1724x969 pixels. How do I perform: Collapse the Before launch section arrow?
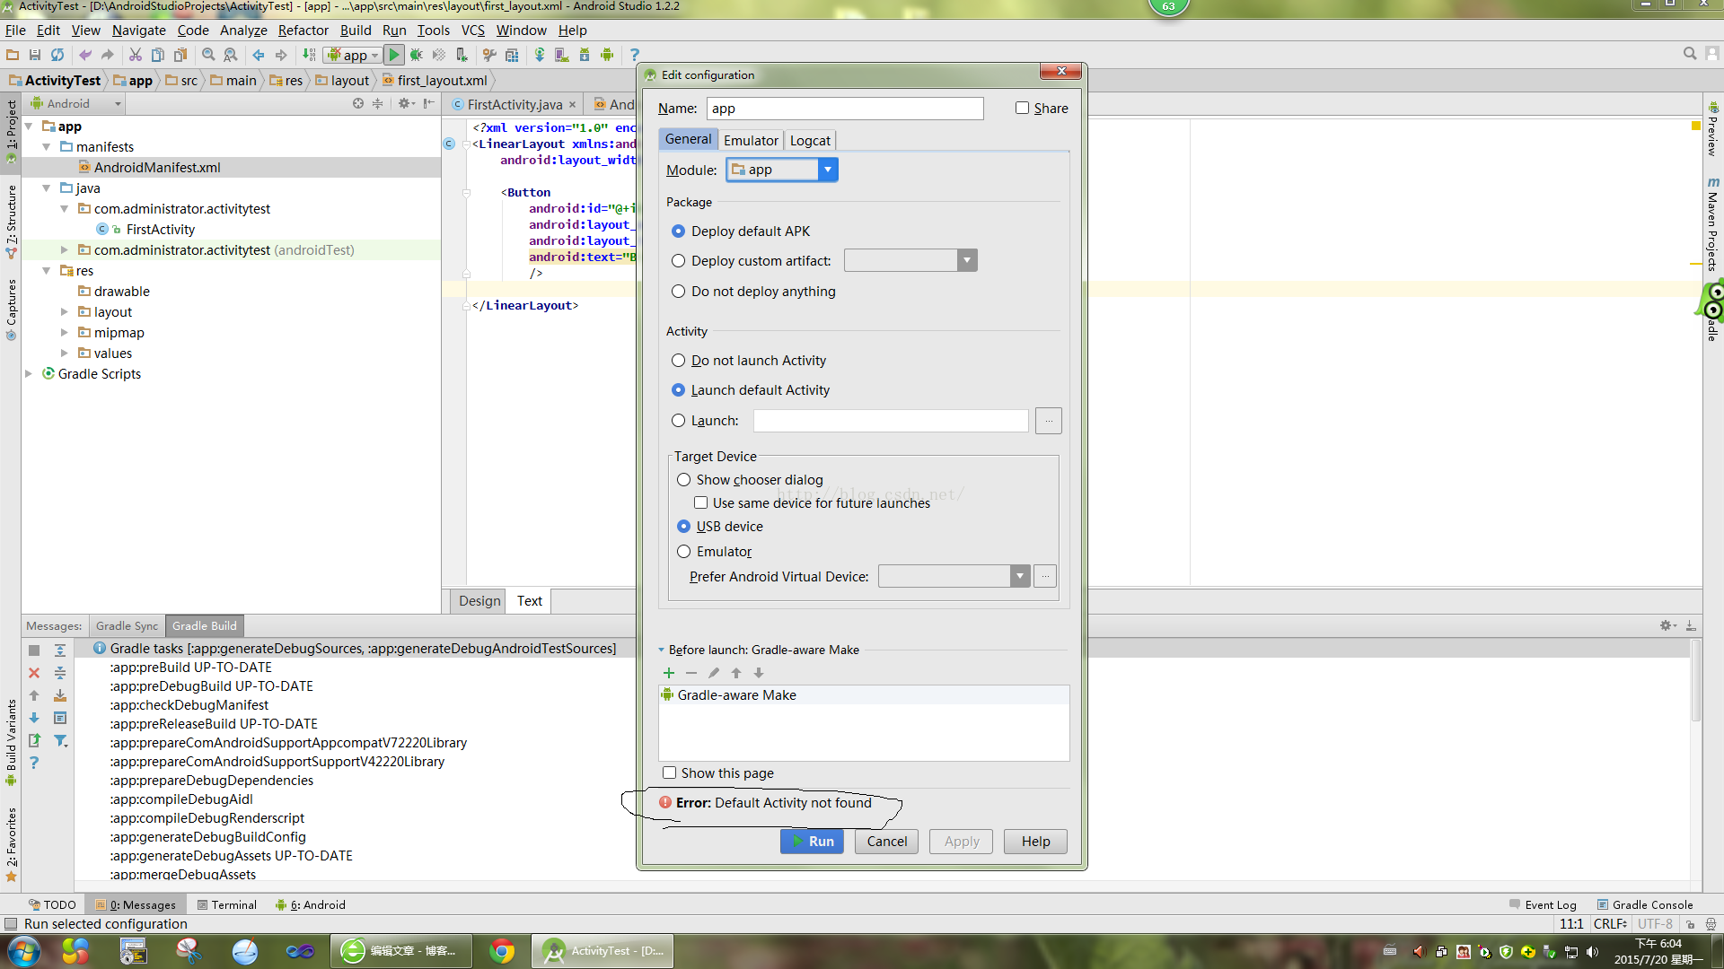pyautogui.click(x=662, y=650)
